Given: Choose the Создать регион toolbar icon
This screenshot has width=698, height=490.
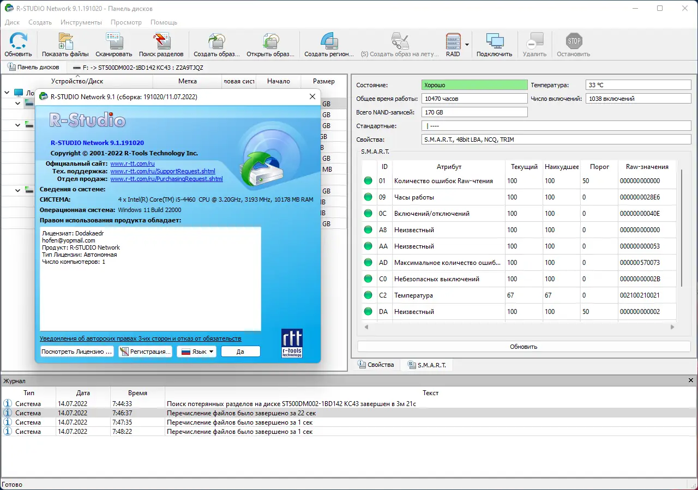Looking at the screenshot, I should [329, 41].
